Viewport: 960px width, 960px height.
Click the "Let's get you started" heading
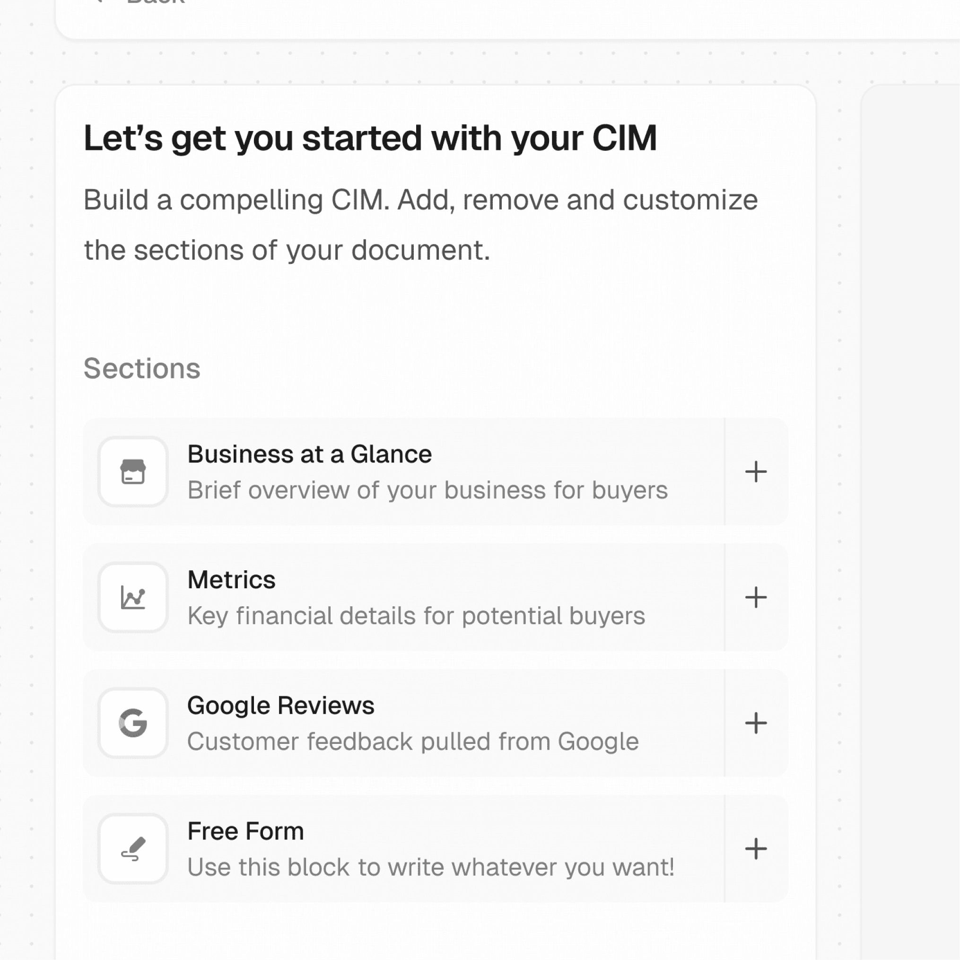(370, 138)
